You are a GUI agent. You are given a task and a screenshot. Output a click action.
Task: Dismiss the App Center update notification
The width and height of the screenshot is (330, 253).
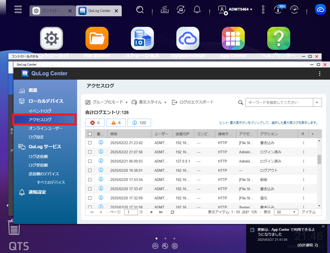click(323, 226)
